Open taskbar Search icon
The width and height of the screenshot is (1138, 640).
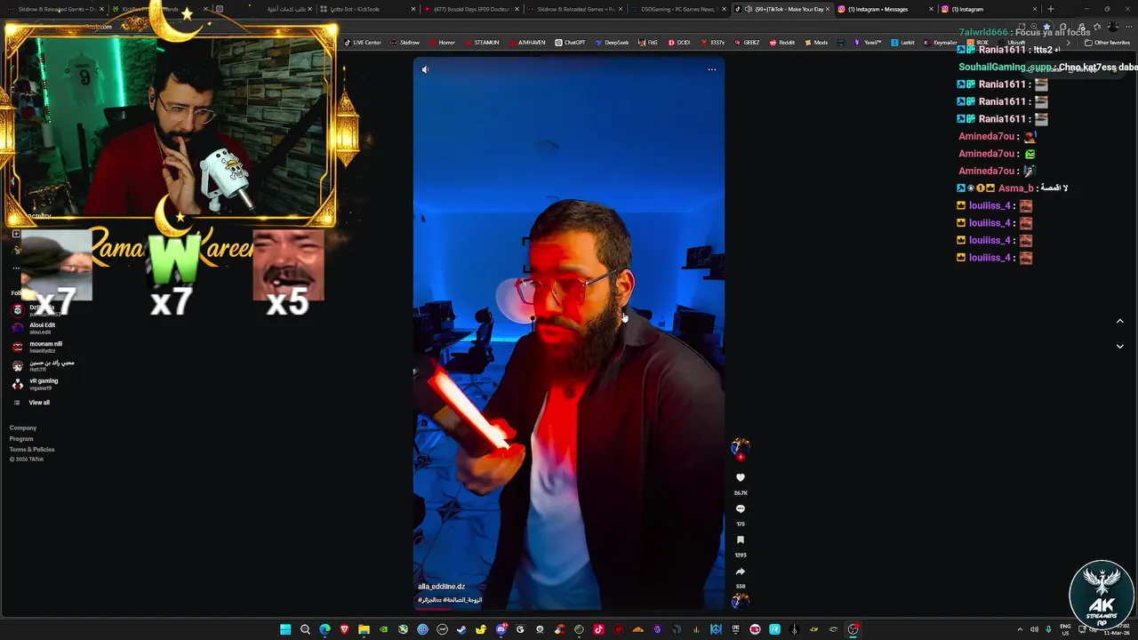click(x=305, y=629)
